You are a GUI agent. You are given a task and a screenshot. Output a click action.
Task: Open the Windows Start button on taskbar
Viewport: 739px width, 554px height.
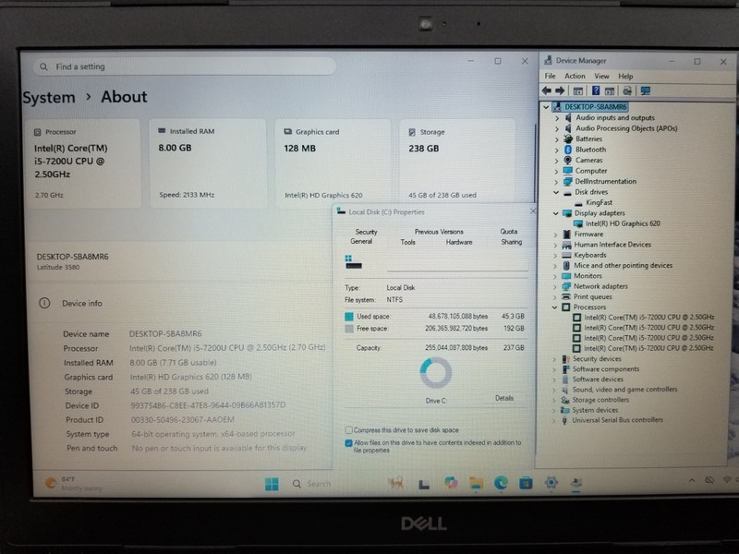click(x=272, y=484)
